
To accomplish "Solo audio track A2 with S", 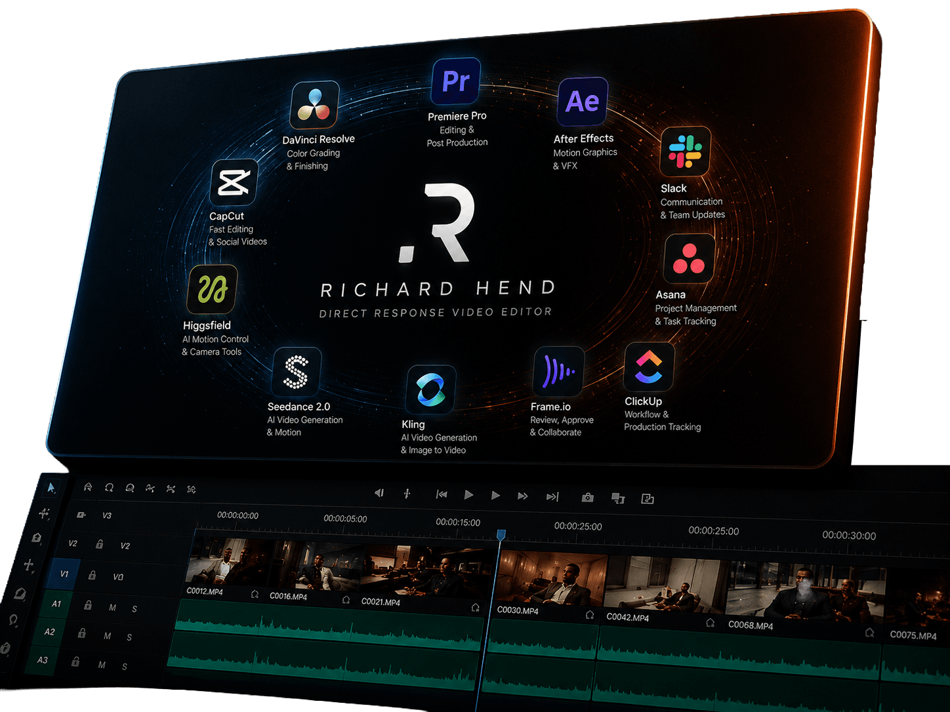I will click(x=129, y=637).
